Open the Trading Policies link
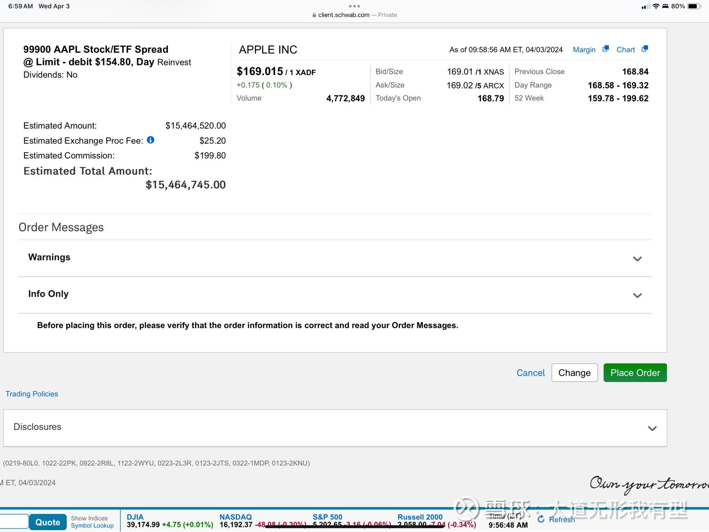Viewport: 709px width, 532px height. (32, 394)
